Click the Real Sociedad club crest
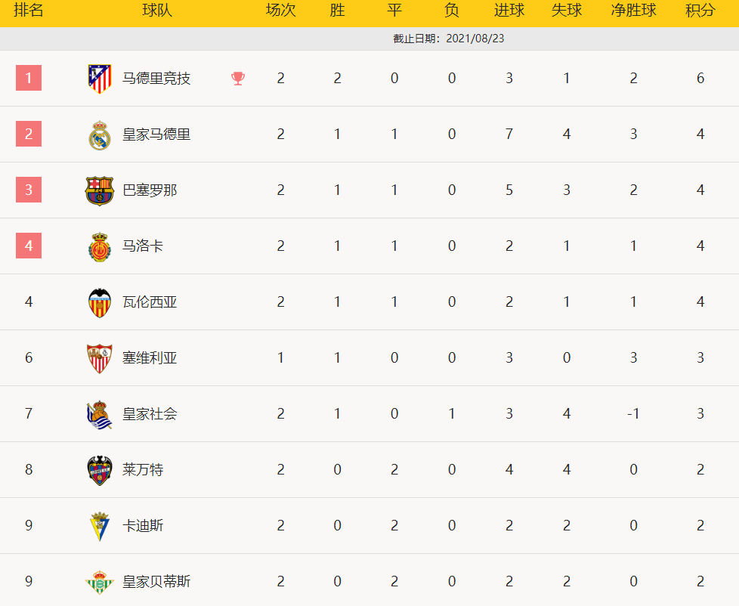This screenshot has height=606, width=739. 100,414
